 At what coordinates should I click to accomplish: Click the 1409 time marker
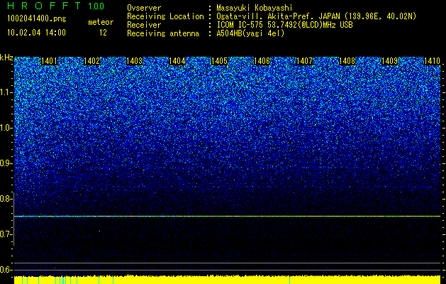[x=389, y=61]
